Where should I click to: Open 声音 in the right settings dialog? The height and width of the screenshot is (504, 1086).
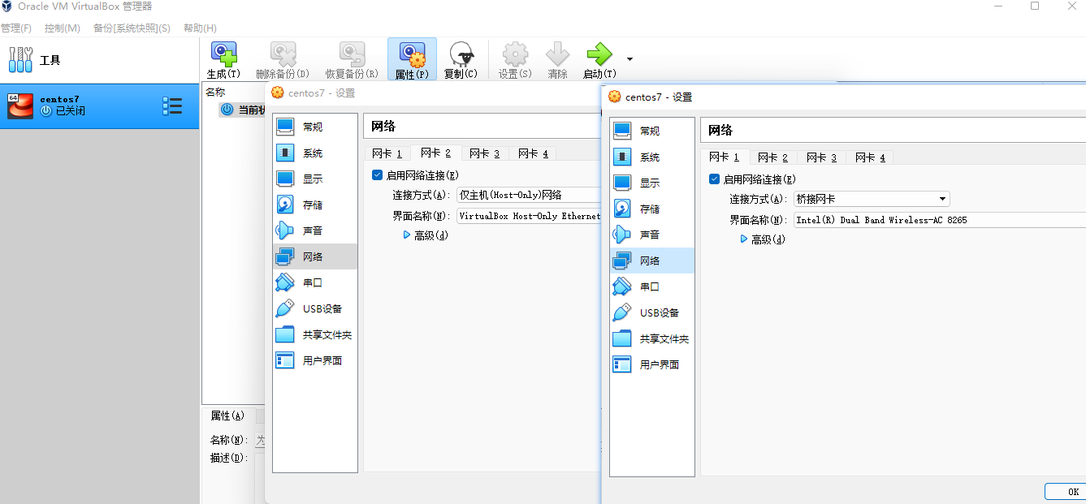pyautogui.click(x=652, y=235)
